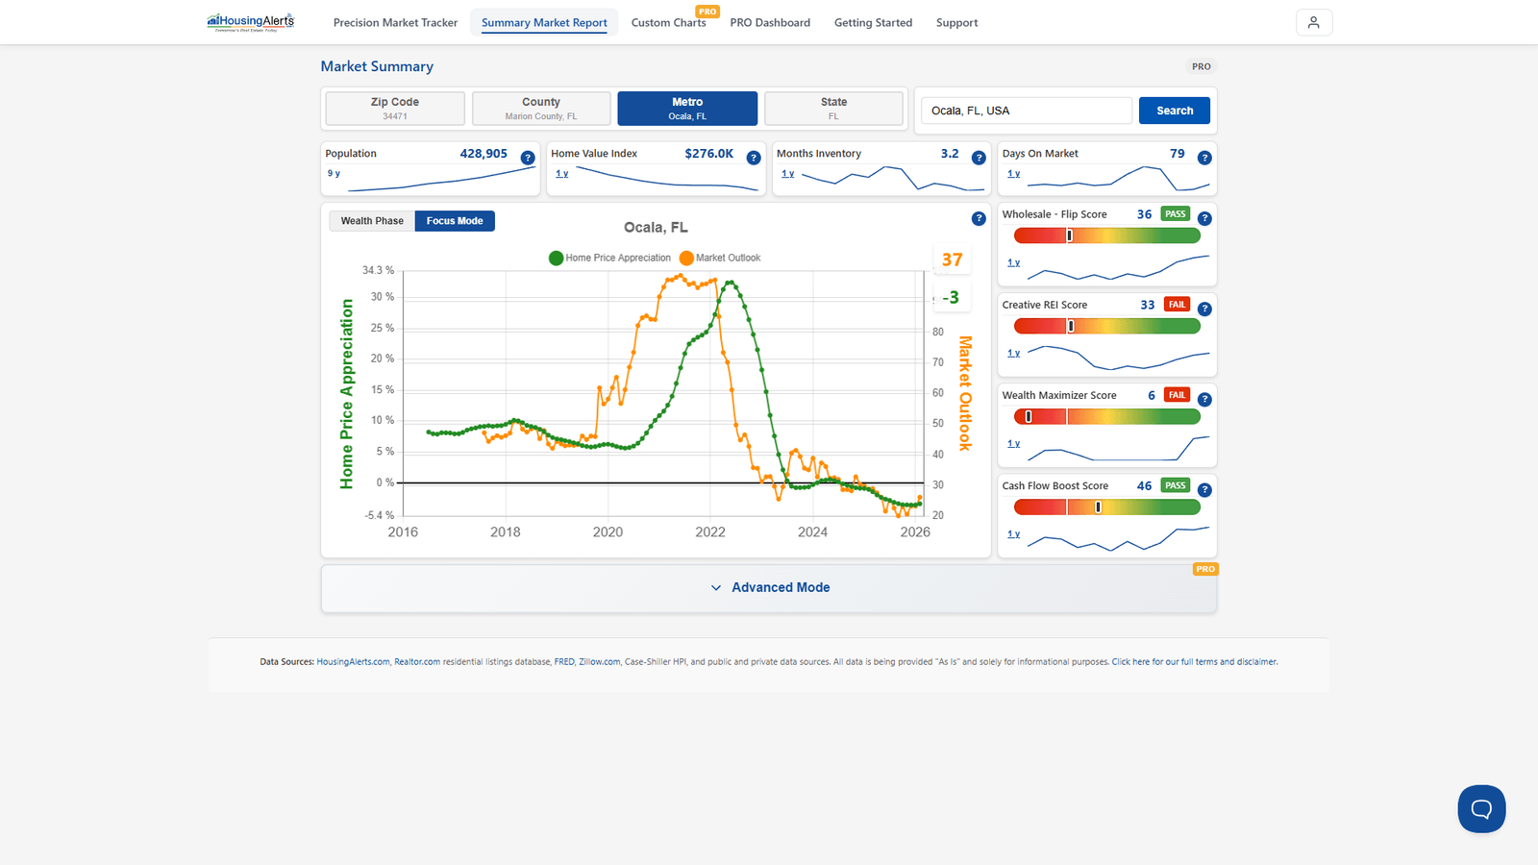
Task: Click Wealth Maximizer Score gauge bar
Action: pyautogui.click(x=1107, y=416)
